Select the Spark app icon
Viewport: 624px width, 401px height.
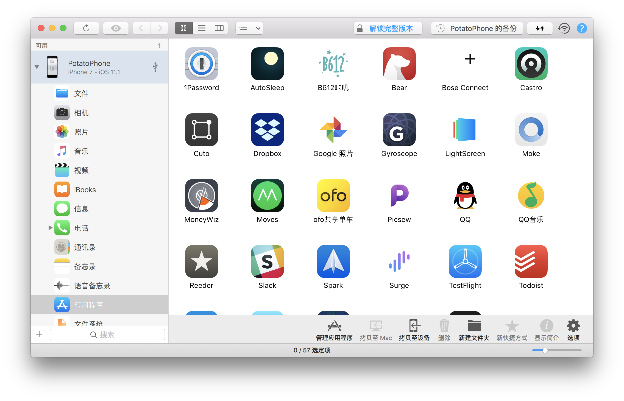[x=333, y=261]
